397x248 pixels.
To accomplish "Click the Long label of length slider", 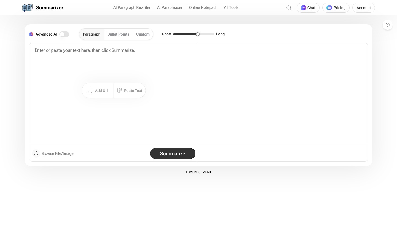I will pyautogui.click(x=220, y=34).
